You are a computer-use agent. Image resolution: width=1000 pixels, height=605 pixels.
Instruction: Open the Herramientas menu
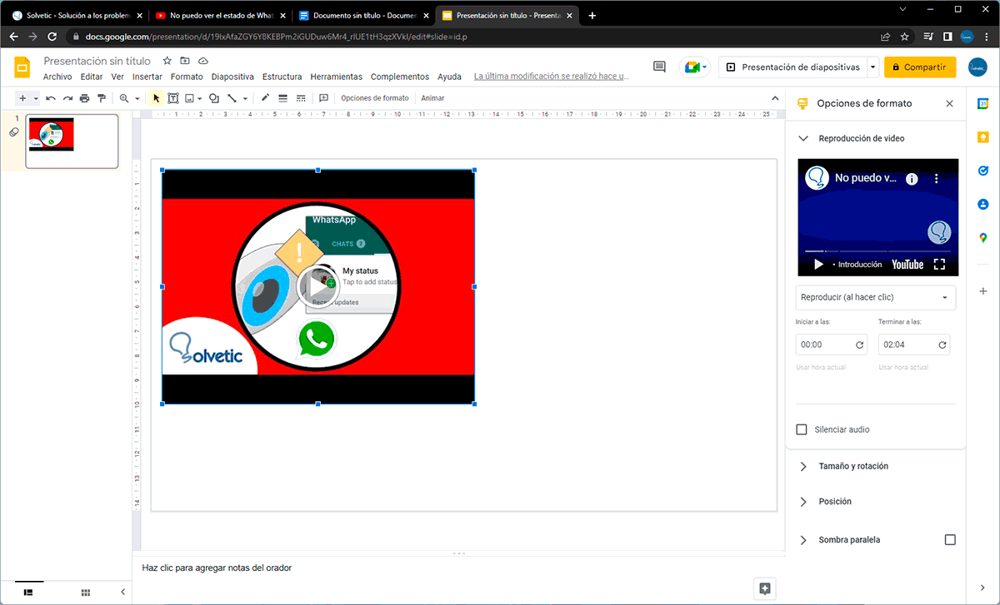(x=337, y=77)
